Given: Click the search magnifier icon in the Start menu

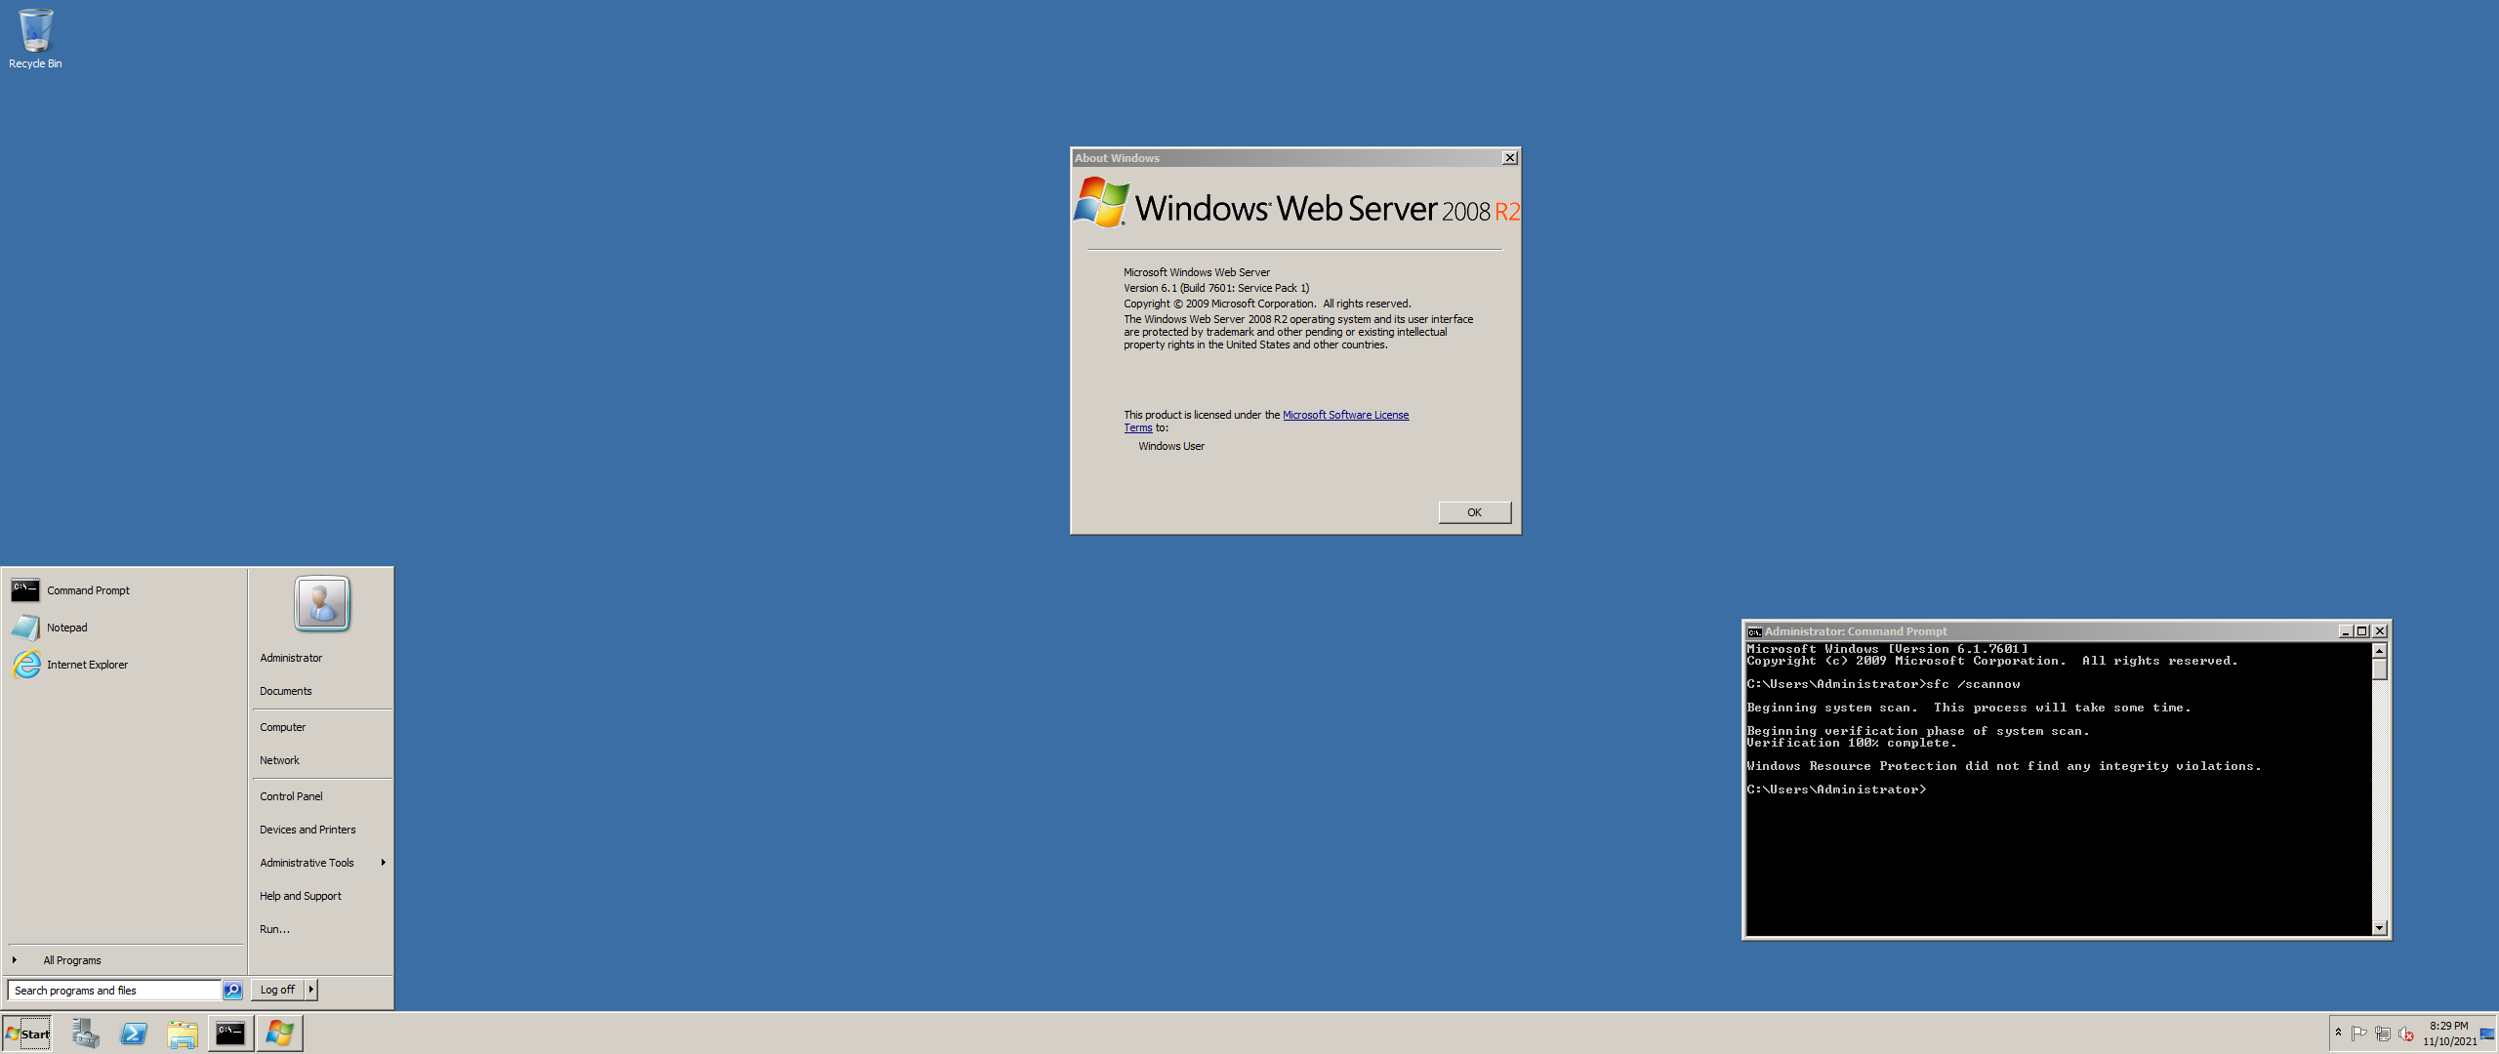Looking at the screenshot, I should pyautogui.click(x=232, y=991).
